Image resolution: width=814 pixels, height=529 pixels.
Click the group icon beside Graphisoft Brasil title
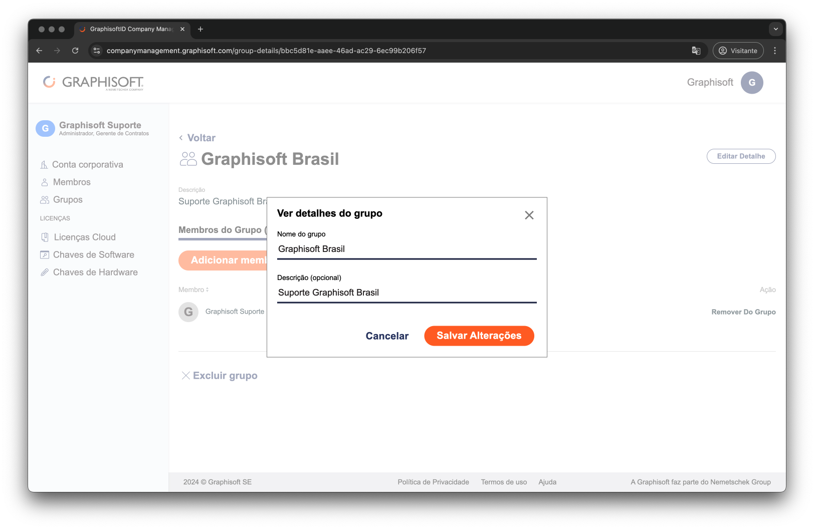coord(188,159)
